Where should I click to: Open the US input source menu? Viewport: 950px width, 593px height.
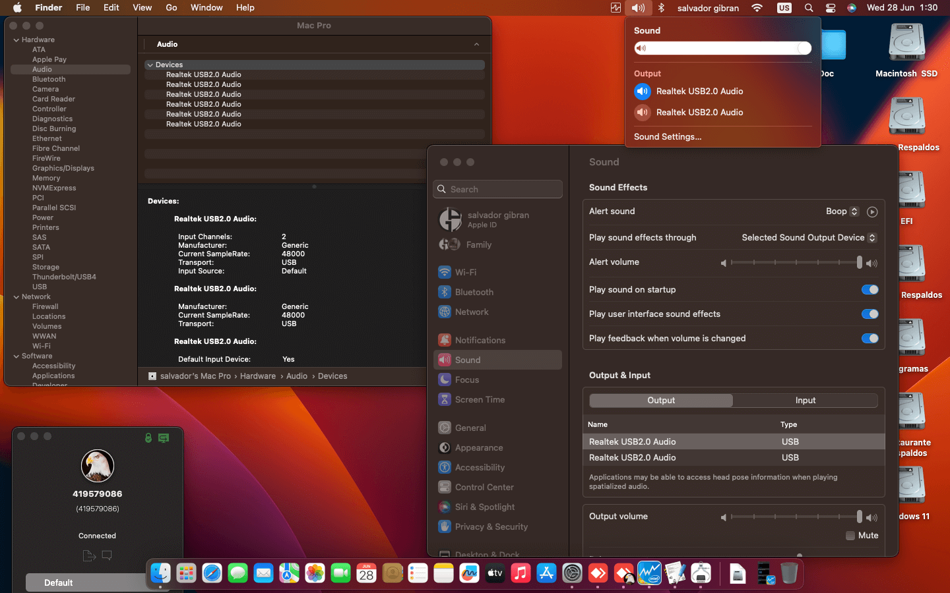[x=784, y=8]
